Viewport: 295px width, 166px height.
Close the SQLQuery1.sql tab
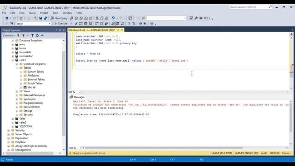pos(122,30)
